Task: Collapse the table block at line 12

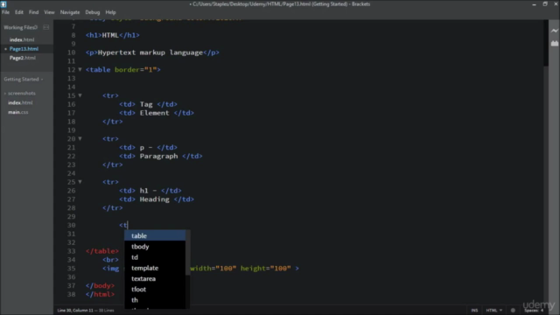Action: point(80,70)
